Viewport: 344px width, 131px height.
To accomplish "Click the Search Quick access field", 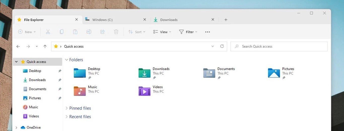I will [x=279, y=46].
